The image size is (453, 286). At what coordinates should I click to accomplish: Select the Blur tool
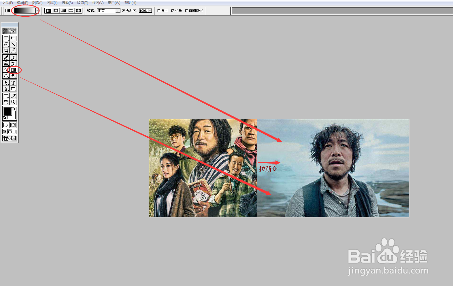6,76
